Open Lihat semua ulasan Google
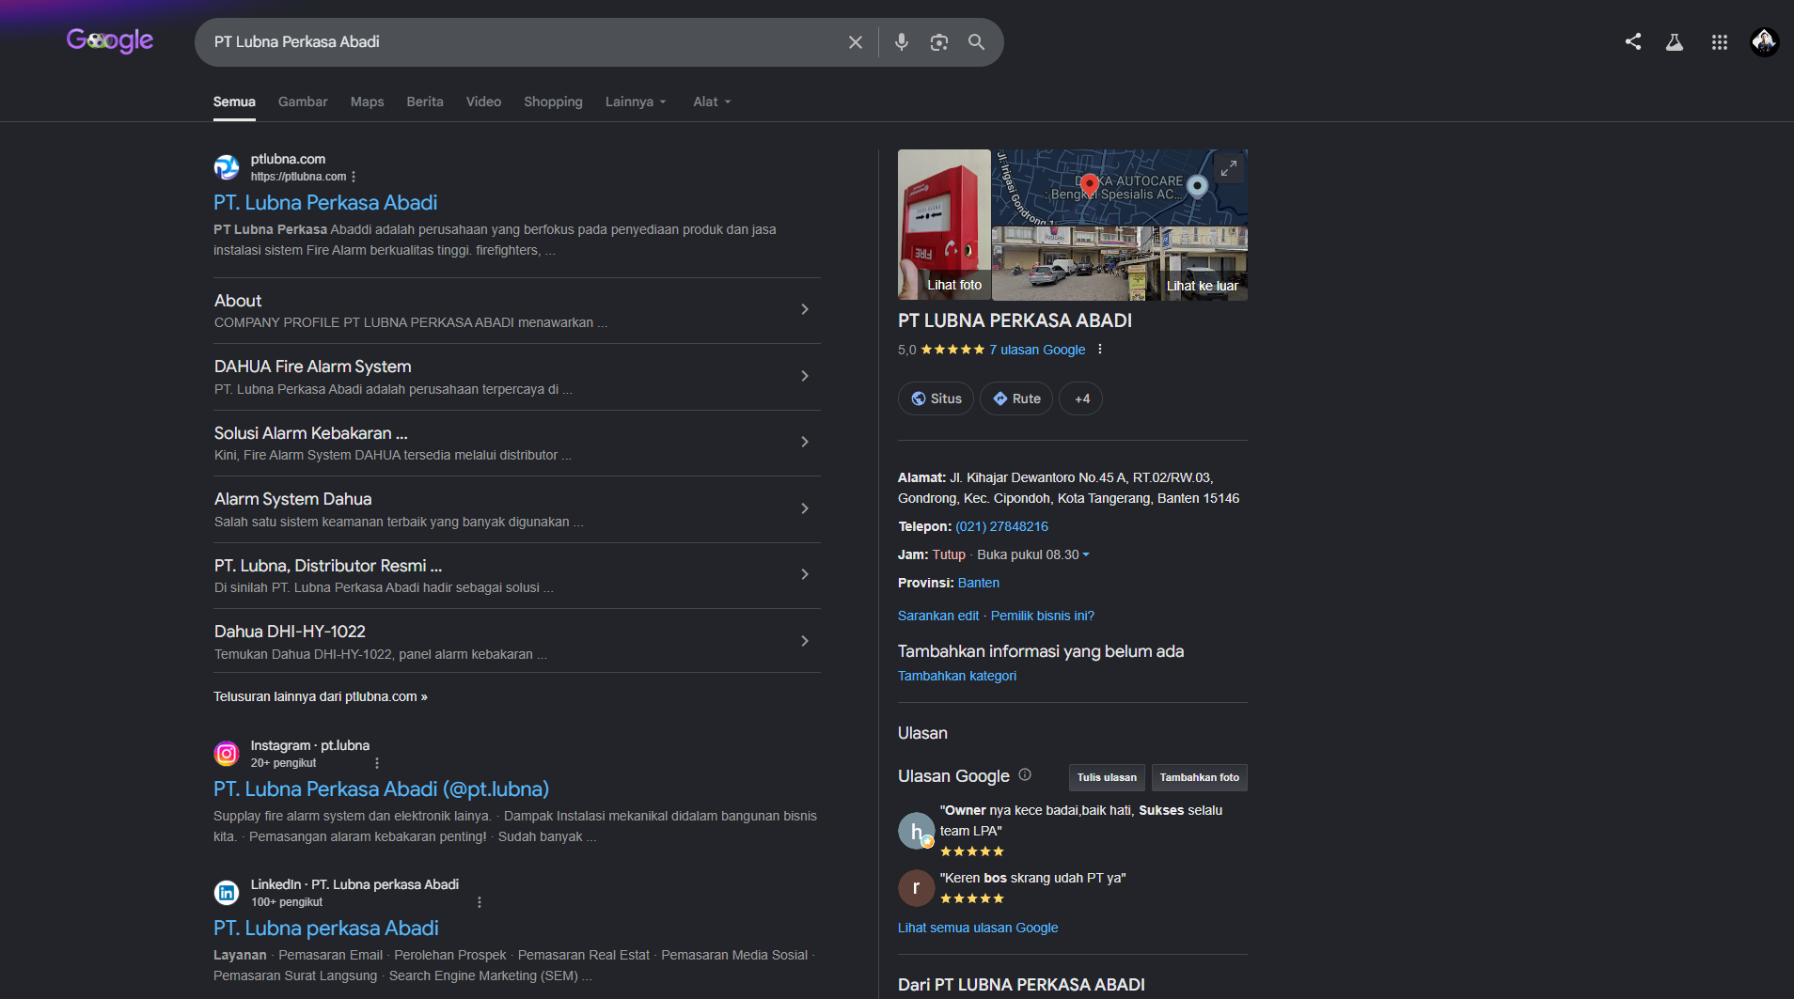1794x999 pixels. coord(978,928)
